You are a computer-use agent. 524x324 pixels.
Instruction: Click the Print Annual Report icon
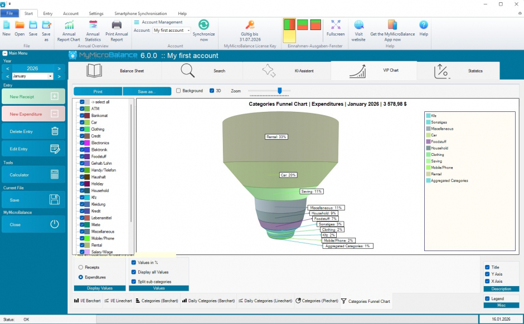117,25
